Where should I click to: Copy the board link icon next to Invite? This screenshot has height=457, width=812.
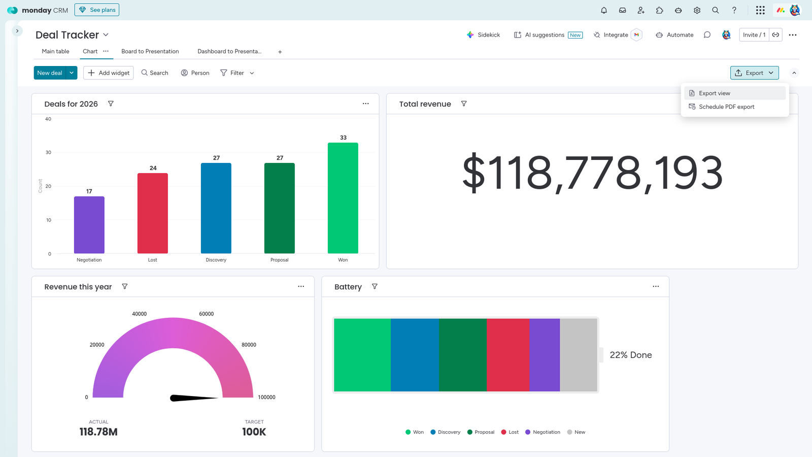(776, 35)
